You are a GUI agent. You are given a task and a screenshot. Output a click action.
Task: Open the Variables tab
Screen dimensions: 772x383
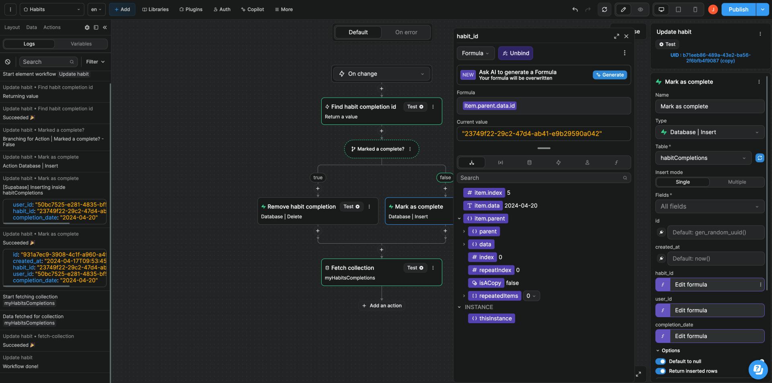(81, 44)
